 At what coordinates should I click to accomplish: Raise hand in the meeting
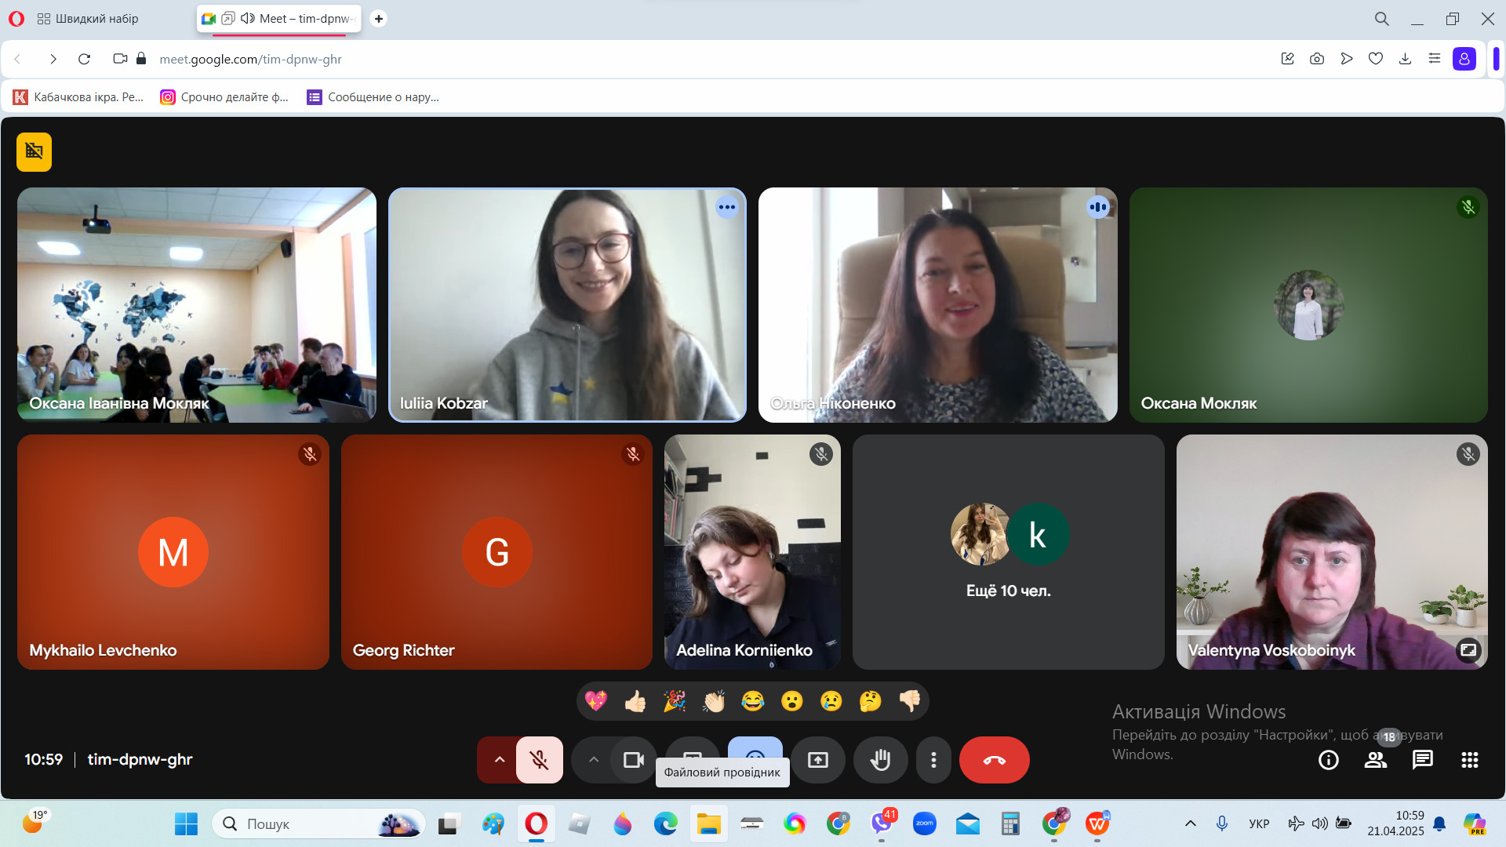880,759
